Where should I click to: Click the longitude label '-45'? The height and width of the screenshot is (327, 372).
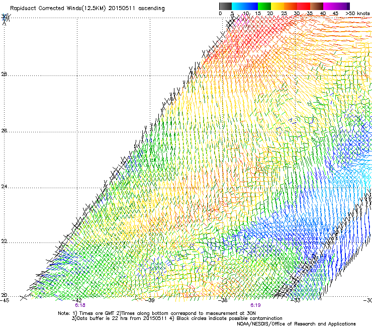pos(5,301)
